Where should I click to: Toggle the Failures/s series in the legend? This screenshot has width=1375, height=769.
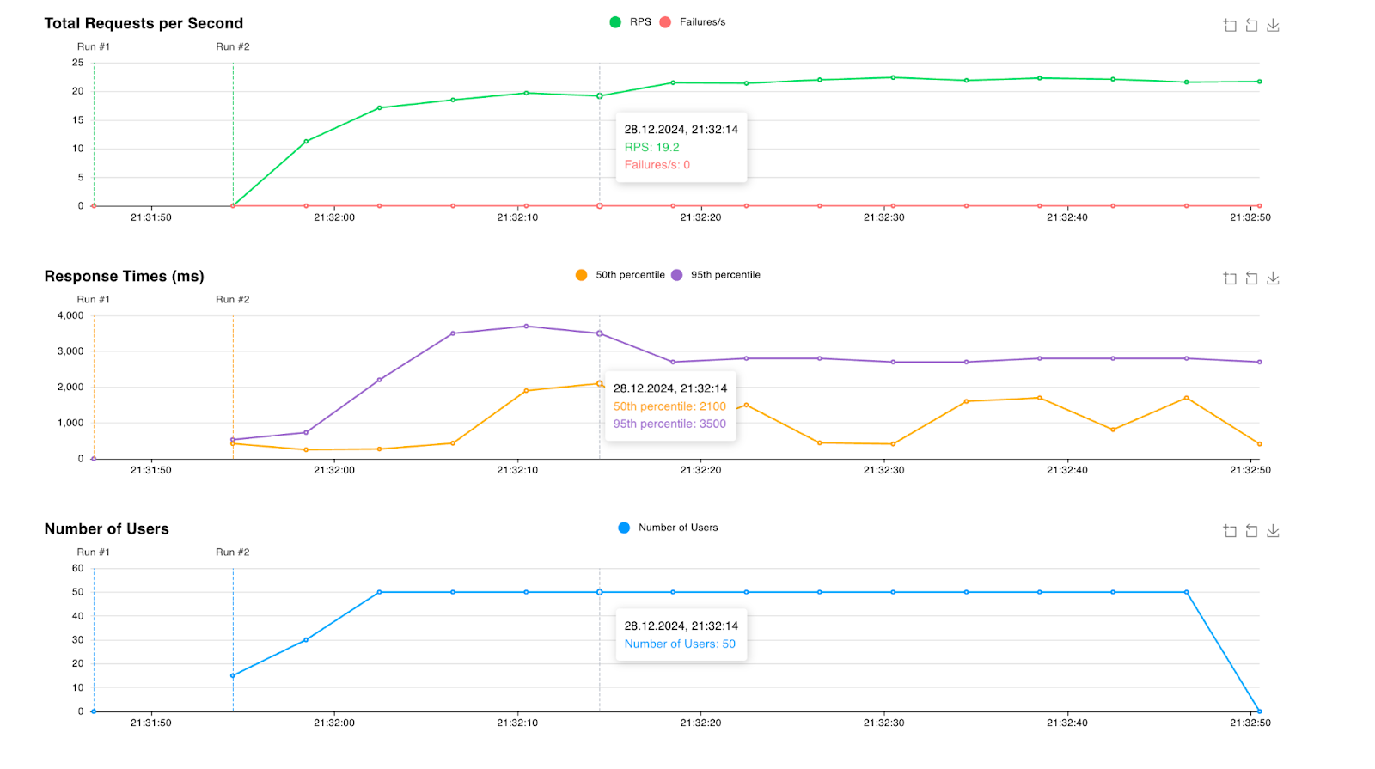693,22
